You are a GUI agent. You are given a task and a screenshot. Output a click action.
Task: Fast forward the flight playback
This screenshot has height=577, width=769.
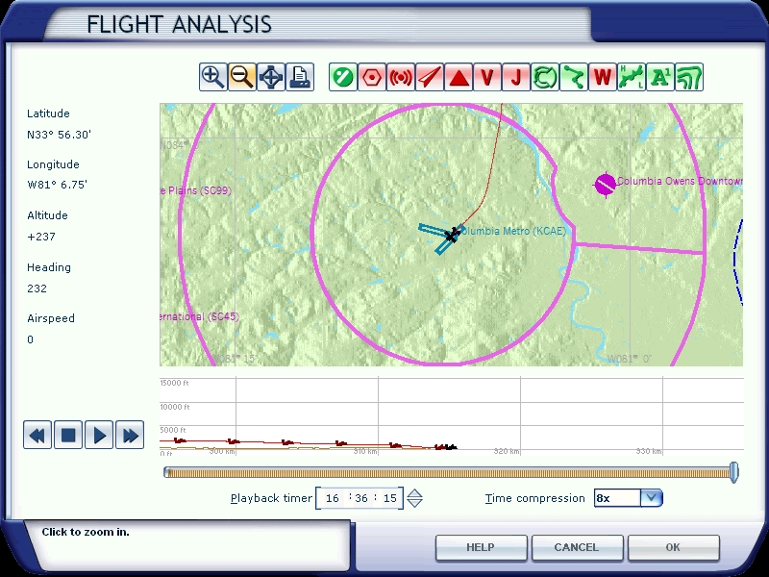[x=130, y=435]
